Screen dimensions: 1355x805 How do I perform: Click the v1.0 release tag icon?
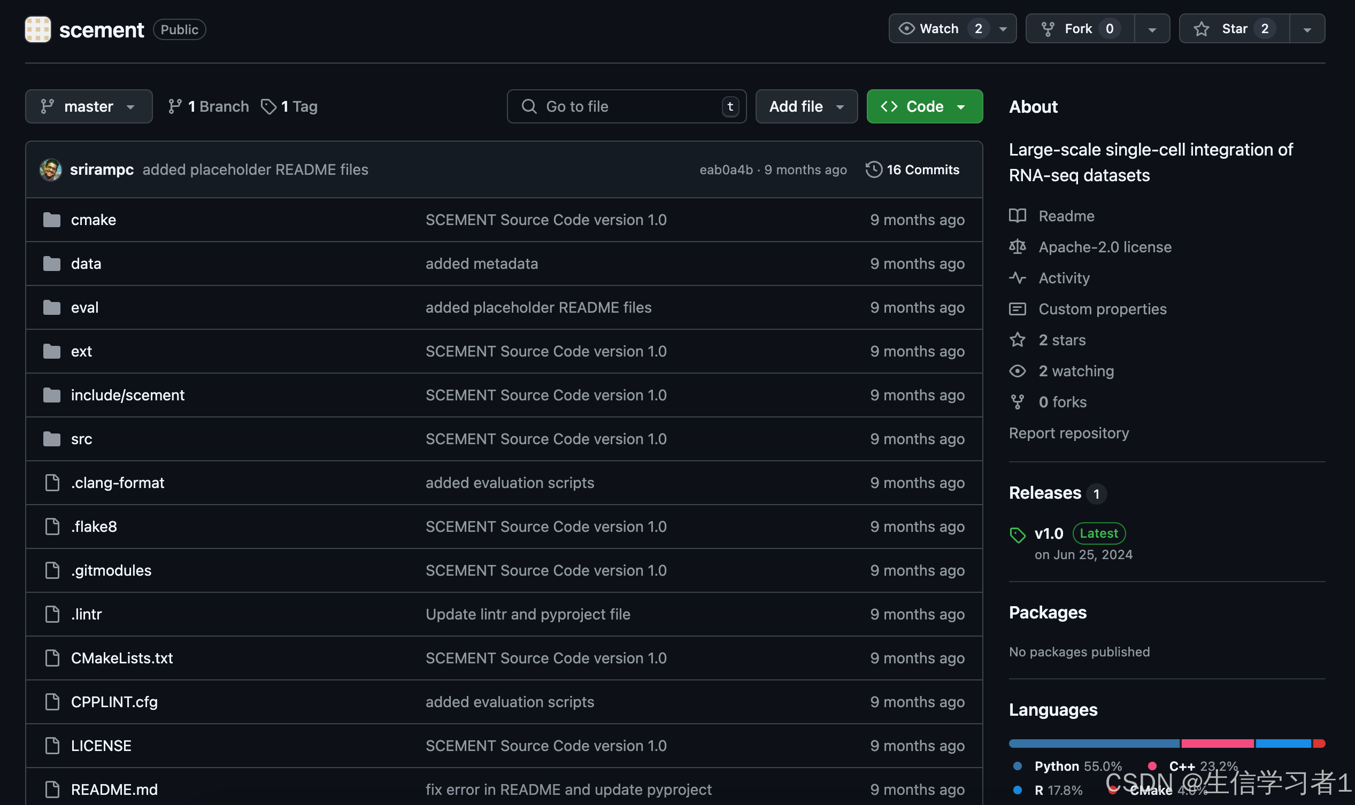(1017, 535)
